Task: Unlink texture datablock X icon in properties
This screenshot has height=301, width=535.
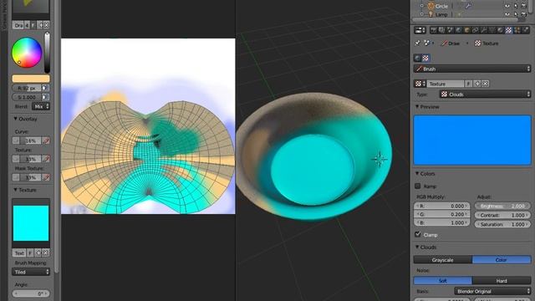Action: tap(485, 84)
